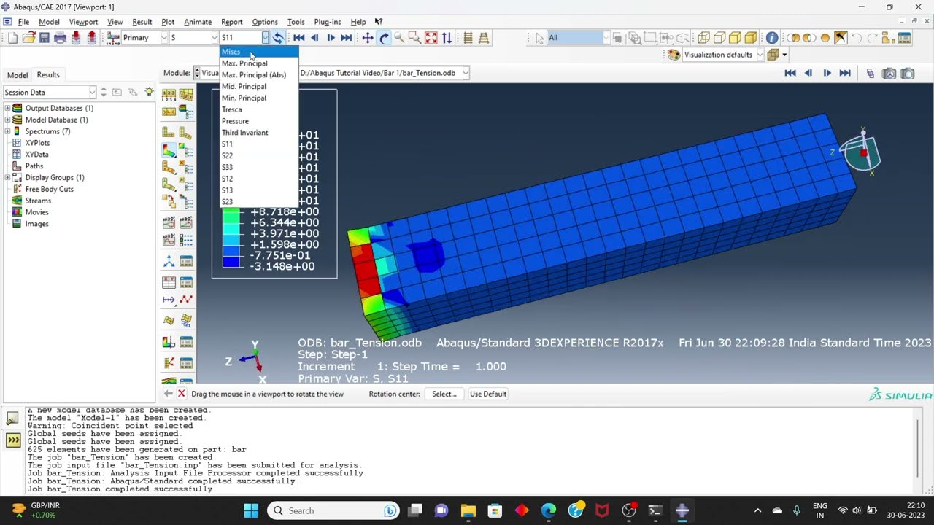Select the Magnify View tool
The width and height of the screenshot is (934, 525).
pyautogui.click(x=399, y=38)
